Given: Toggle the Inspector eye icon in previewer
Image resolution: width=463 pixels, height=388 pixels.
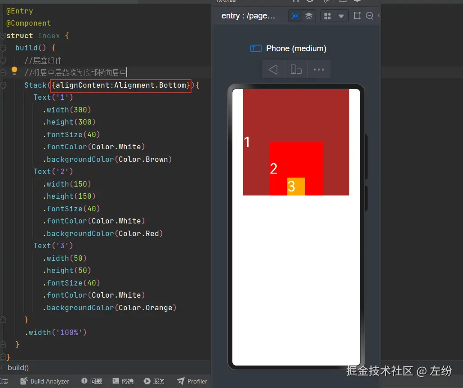Looking at the screenshot, I should click(x=295, y=16).
